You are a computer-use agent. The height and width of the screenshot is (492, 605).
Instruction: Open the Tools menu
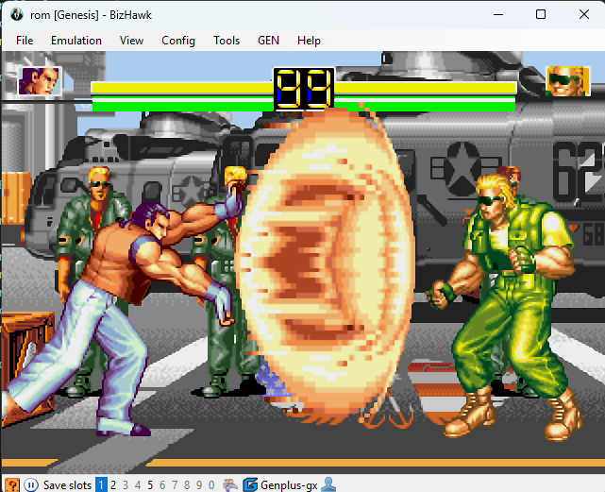(227, 41)
